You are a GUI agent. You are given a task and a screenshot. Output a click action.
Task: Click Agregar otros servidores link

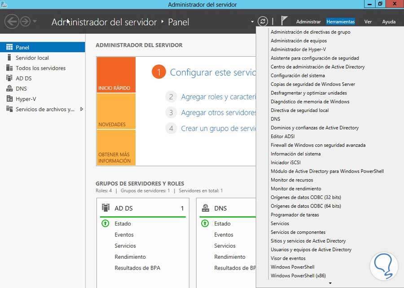[219, 113]
